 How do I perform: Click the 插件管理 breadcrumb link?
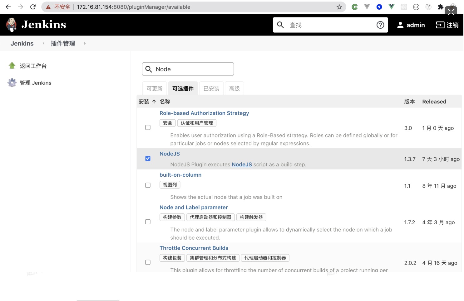[x=63, y=43]
